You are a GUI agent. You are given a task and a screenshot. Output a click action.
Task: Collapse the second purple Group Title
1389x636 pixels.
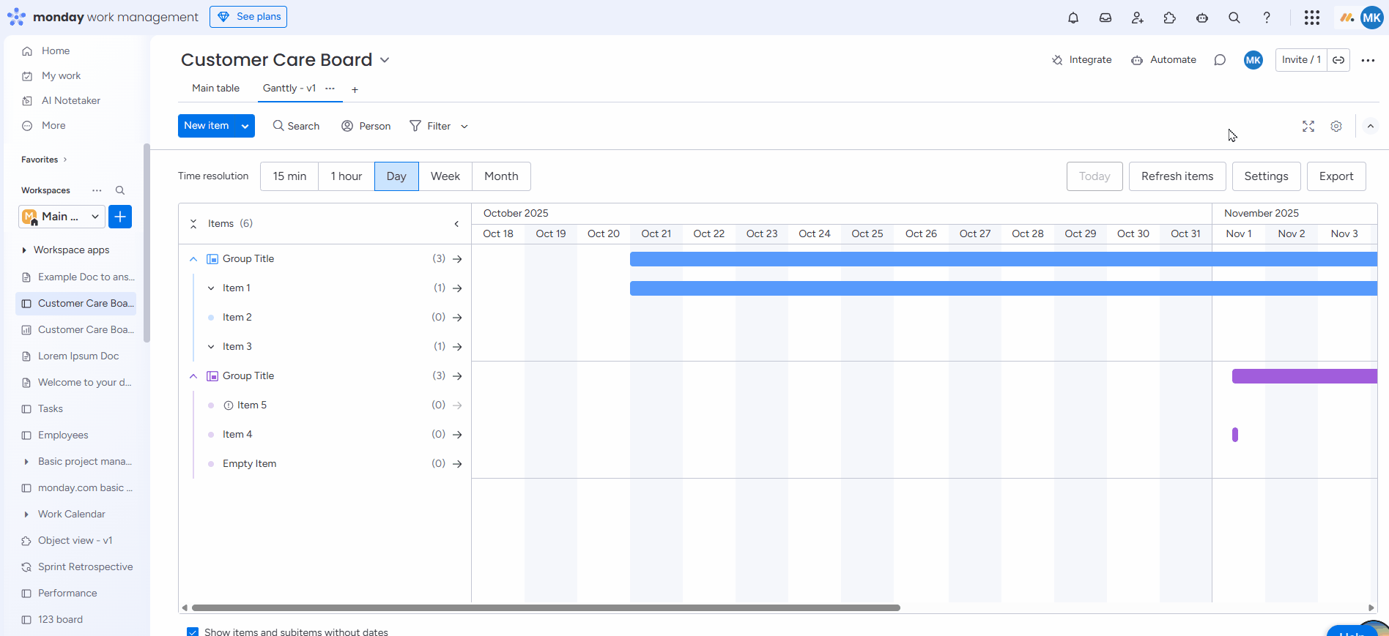point(193,376)
